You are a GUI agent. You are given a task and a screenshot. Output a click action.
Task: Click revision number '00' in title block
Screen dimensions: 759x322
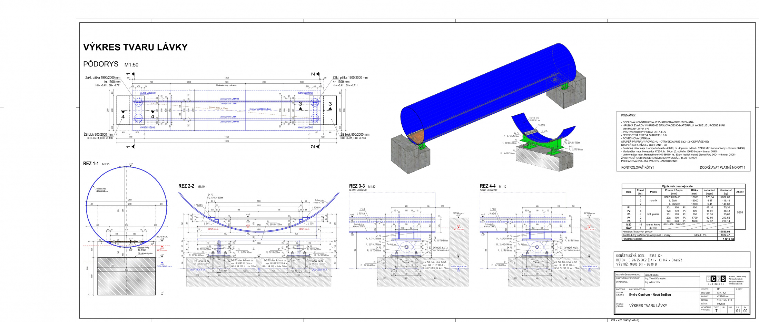[x=745, y=311]
